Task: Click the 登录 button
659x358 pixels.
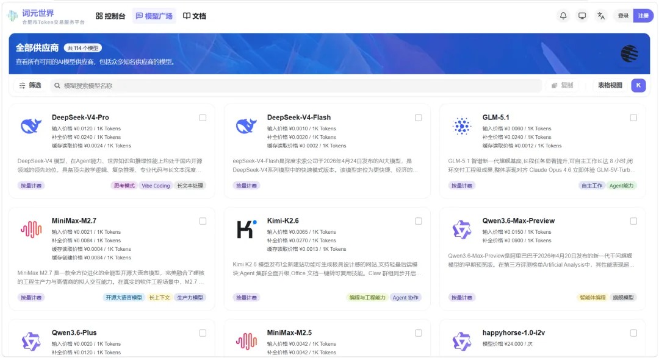Action: (x=623, y=16)
